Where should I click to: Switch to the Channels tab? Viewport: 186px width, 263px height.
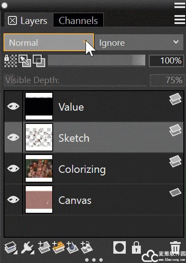point(78,20)
